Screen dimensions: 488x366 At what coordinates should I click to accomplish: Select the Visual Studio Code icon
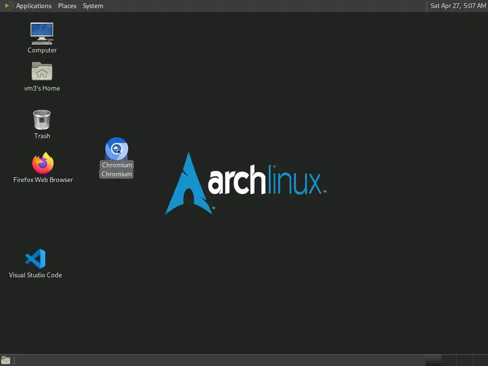click(35, 259)
